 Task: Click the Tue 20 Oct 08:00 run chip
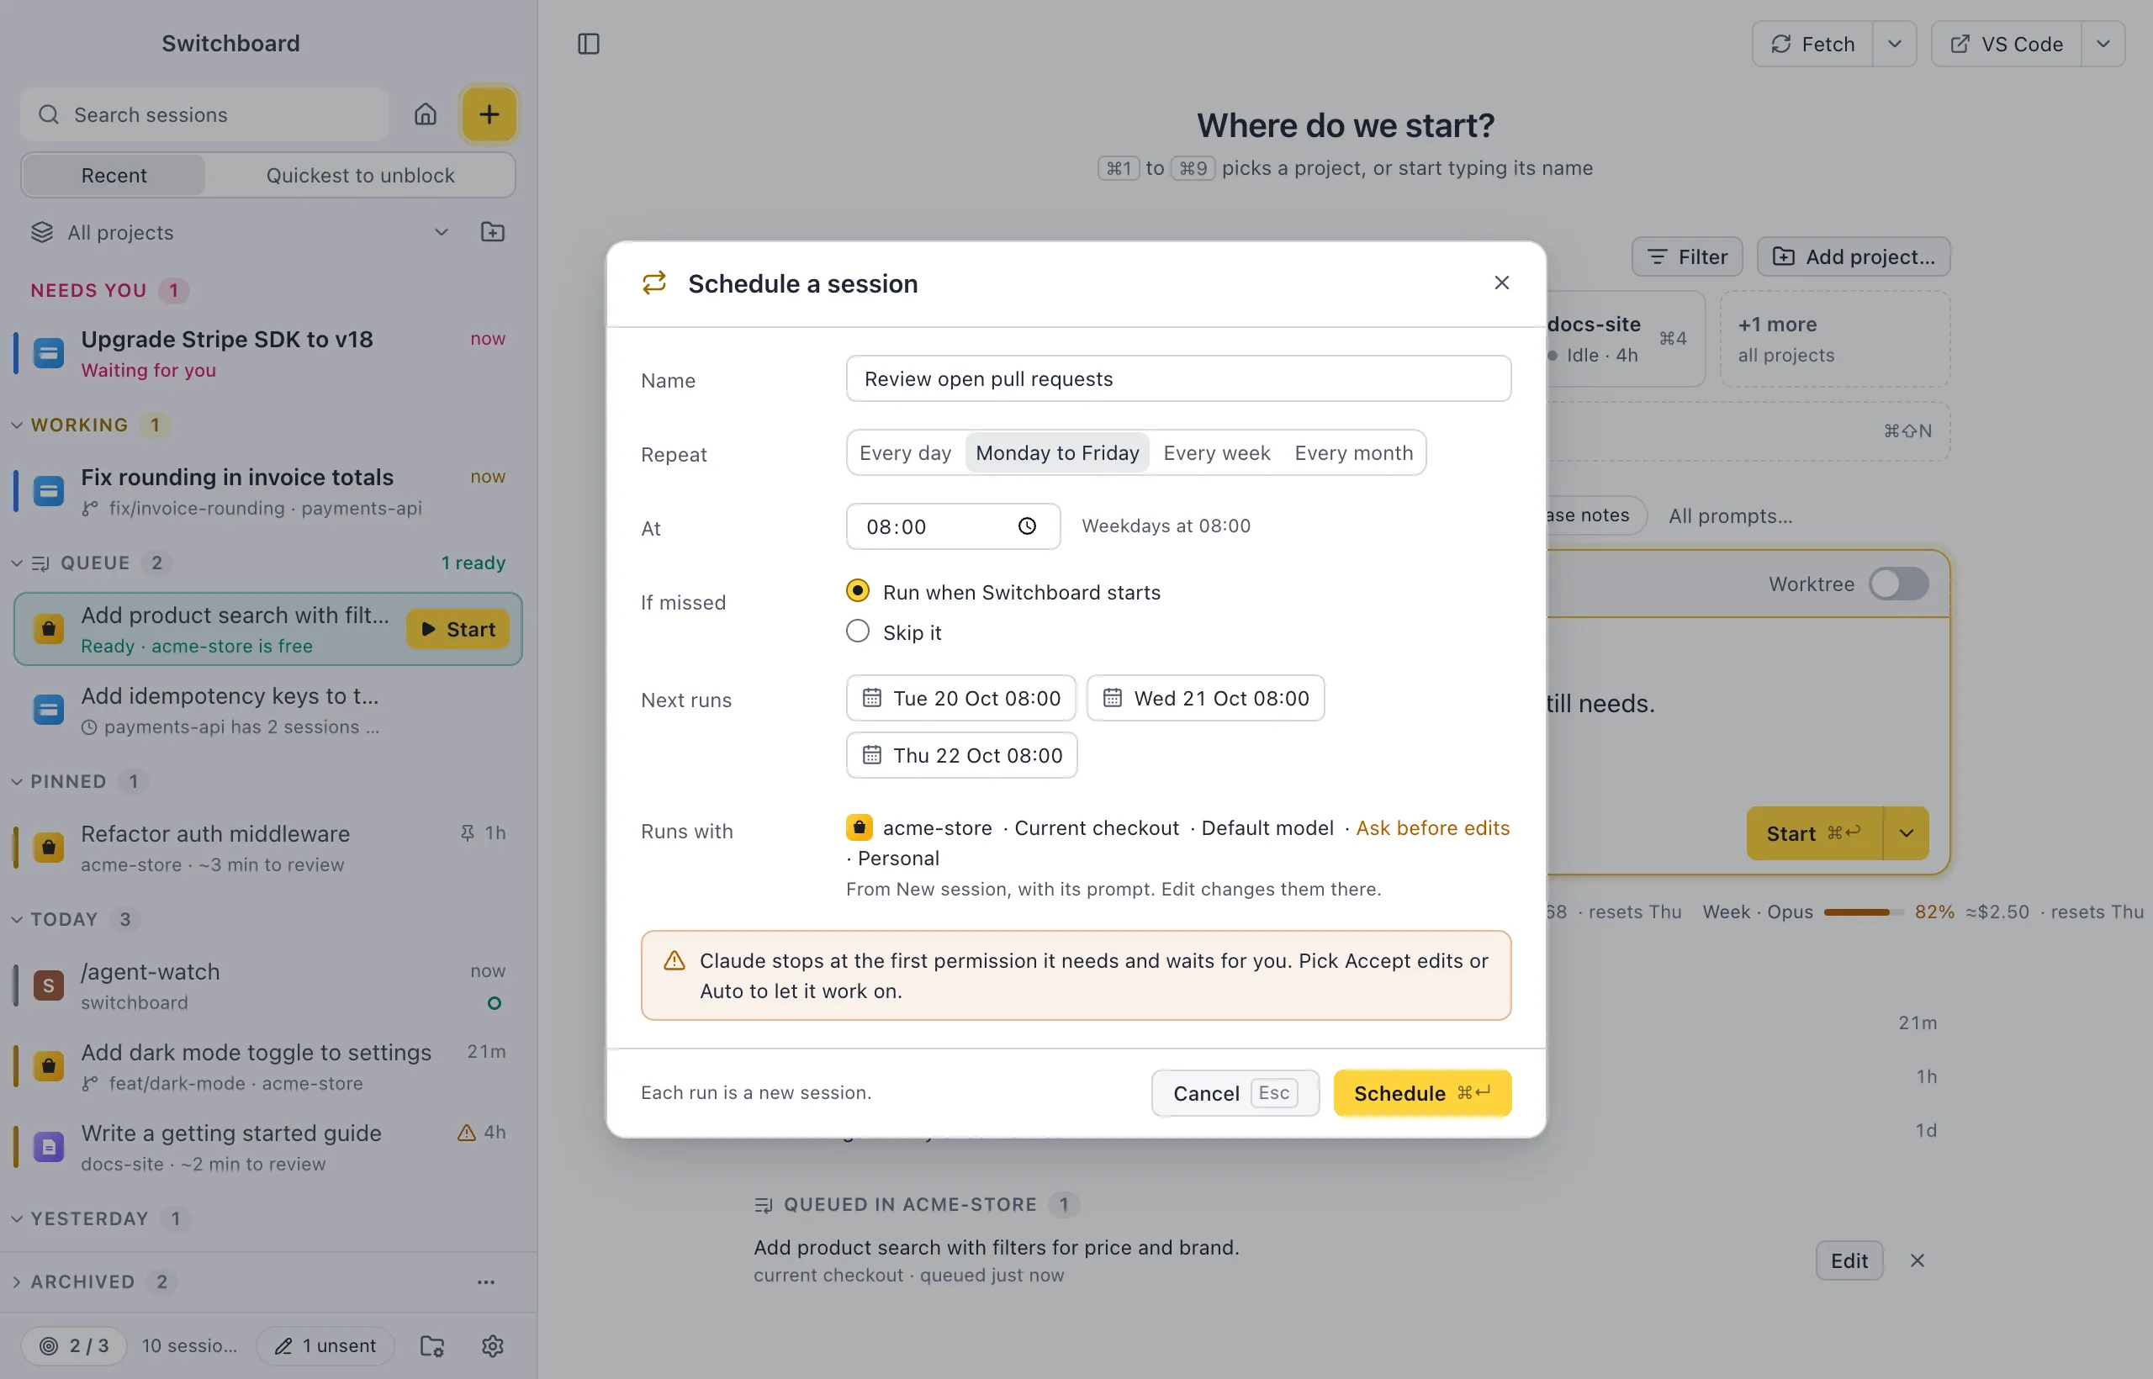point(961,698)
